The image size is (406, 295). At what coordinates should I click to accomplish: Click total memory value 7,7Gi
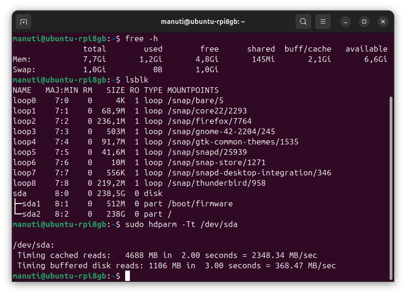[x=95, y=60]
